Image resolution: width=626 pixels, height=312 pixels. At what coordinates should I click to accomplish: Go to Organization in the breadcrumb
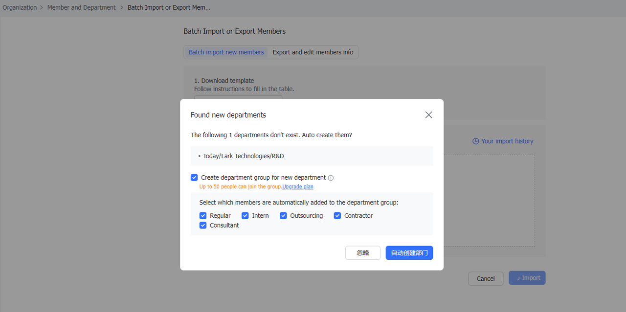click(x=20, y=7)
